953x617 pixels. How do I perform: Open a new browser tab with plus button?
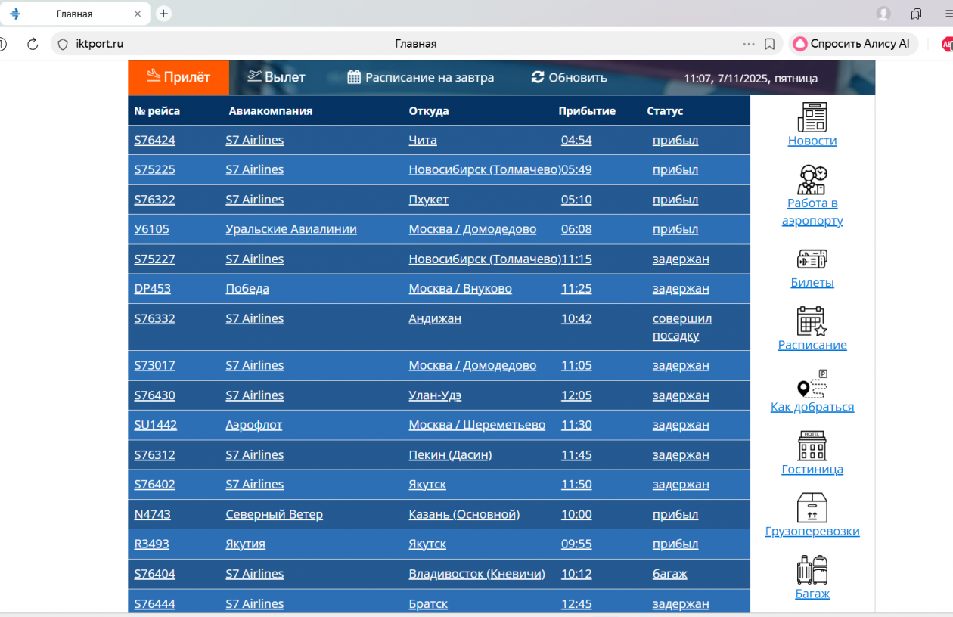[x=163, y=14]
